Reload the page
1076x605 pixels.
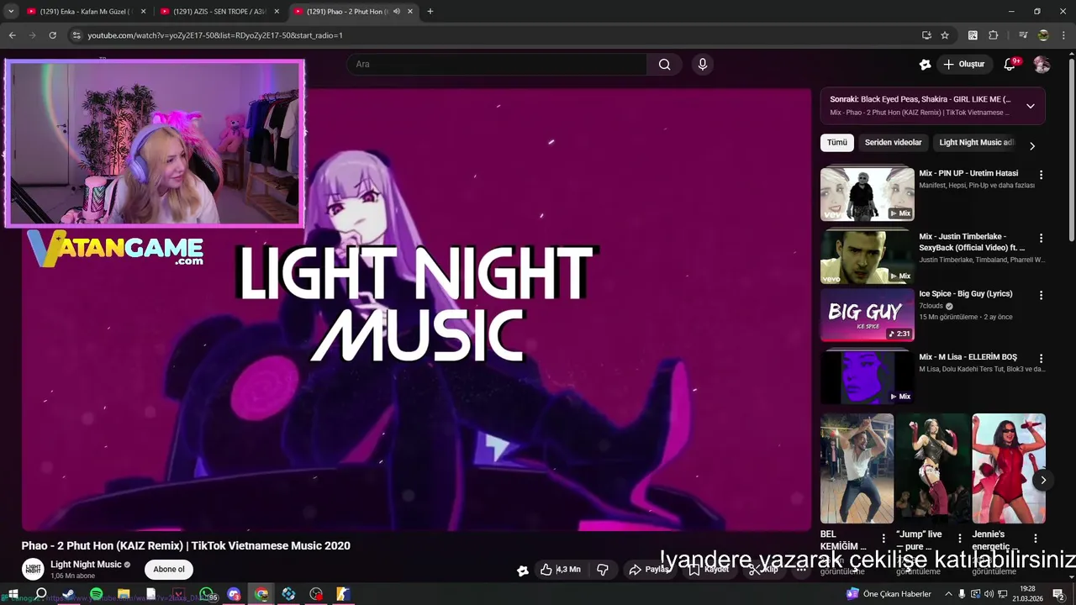pyautogui.click(x=52, y=35)
